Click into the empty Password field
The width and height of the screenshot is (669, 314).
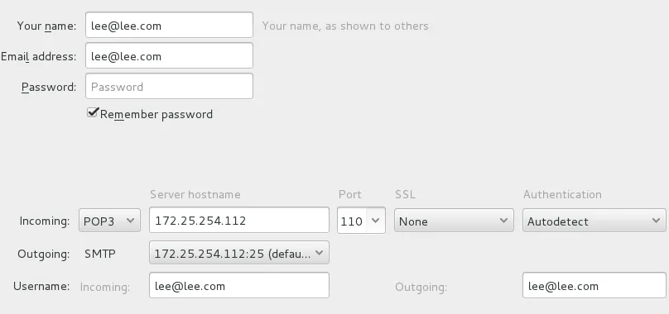click(169, 87)
